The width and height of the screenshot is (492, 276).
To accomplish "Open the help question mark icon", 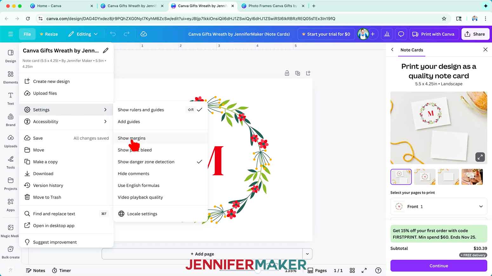I will tap(378, 270).
